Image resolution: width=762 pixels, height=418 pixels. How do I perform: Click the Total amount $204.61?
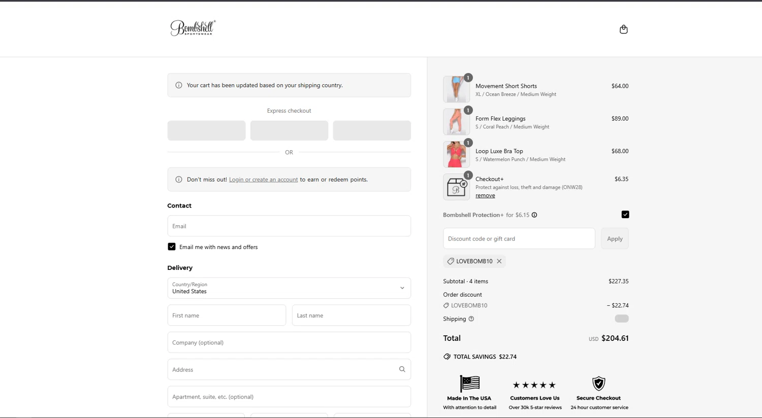pos(615,338)
